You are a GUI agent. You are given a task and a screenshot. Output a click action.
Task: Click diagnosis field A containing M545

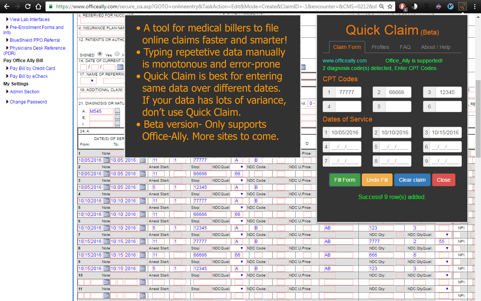pos(101,111)
